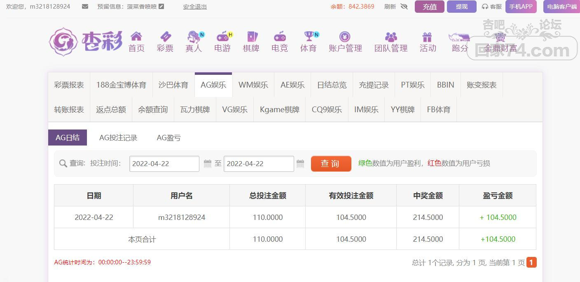Toggle balance visibility eye icon
This screenshot has height=282, width=580.
click(x=404, y=7)
